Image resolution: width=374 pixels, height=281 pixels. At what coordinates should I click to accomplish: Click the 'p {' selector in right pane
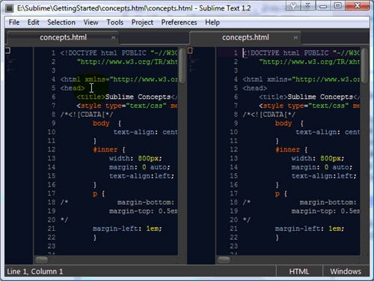click(x=281, y=193)
